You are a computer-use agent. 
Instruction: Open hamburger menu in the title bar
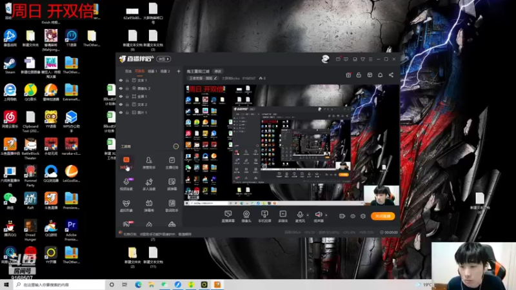370,59
